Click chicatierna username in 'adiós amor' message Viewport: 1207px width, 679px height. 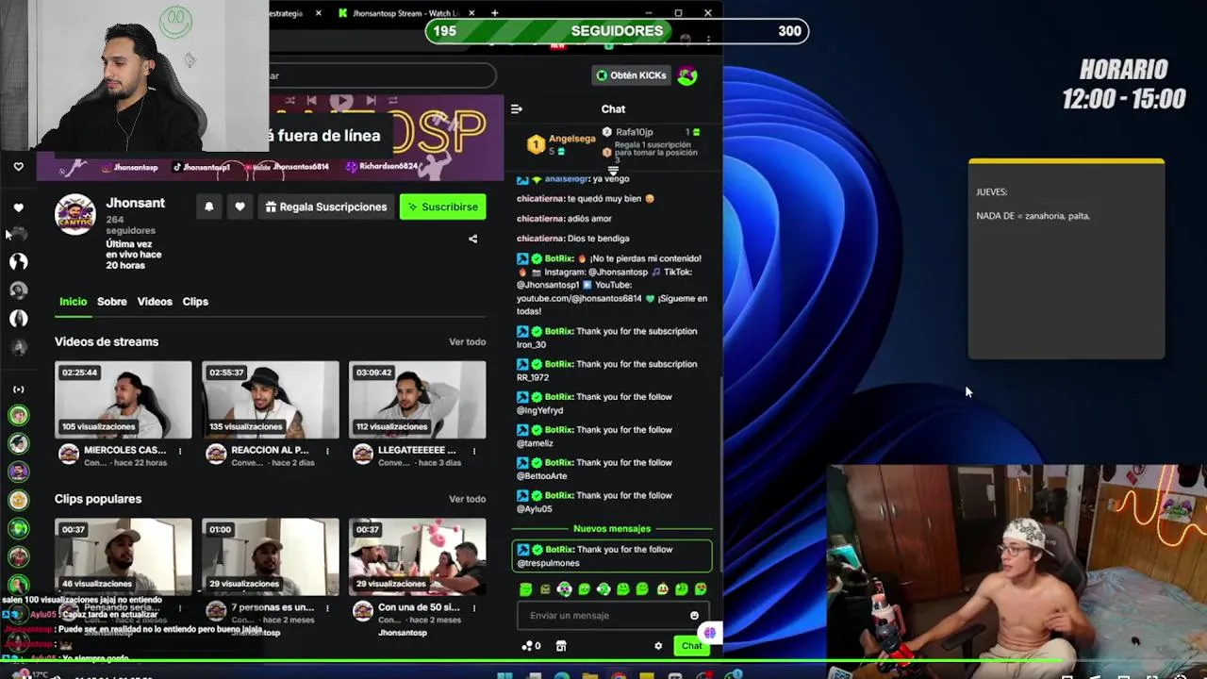tap(540, 218)
